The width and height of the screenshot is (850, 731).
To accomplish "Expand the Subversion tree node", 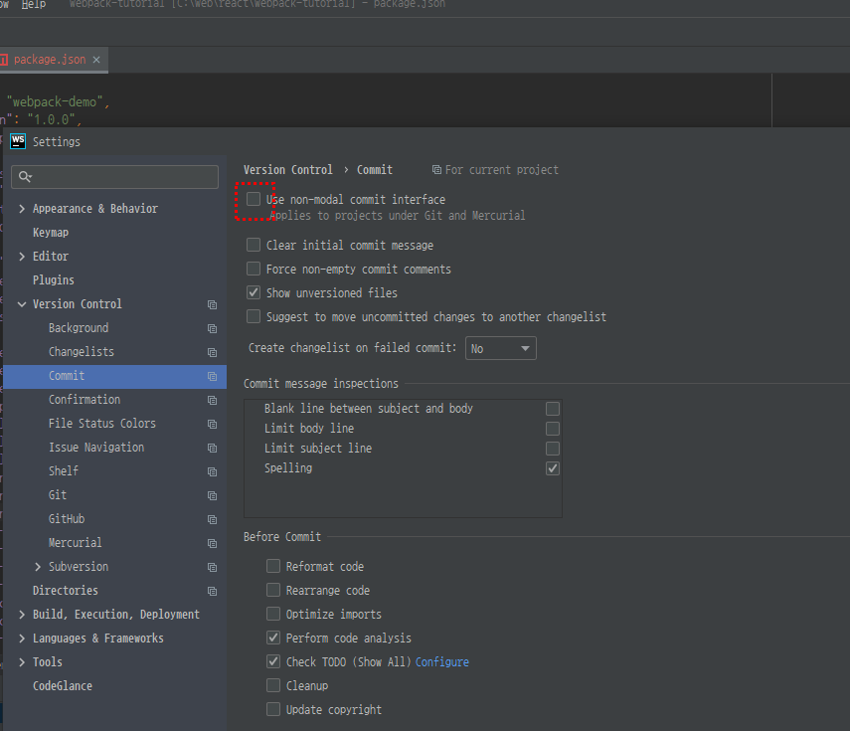I will tap(38, 567).
